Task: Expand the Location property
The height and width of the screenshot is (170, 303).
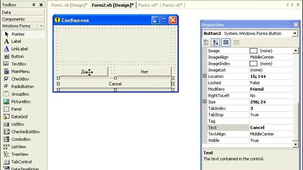Action: (x=205, y=76)
